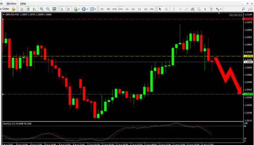Minimize the inner chart window
Image resolution: width=254 pixels, height=145 pixels.
(x=243, y=4)
